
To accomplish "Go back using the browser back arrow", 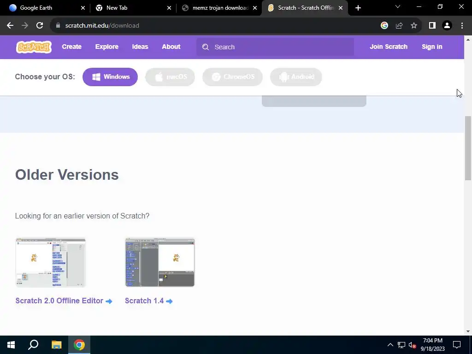I will pyautogui.click(x=10, y=26).
